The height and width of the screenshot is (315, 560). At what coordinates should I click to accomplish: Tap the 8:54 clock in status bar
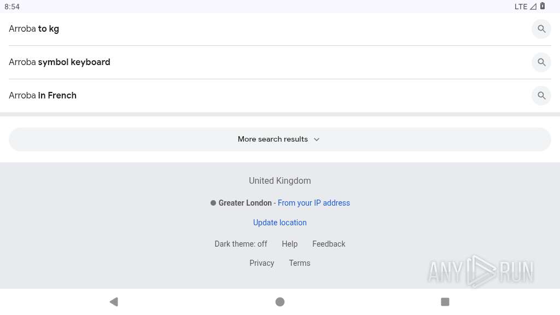click(x=12, y=7)
